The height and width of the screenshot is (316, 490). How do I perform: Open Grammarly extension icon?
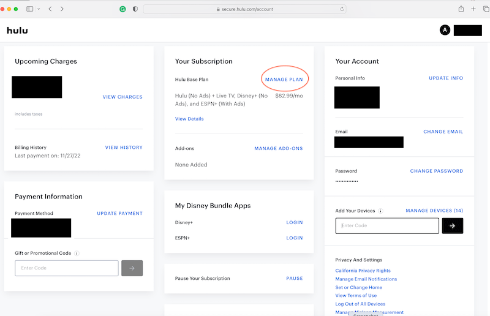[123, 9]
